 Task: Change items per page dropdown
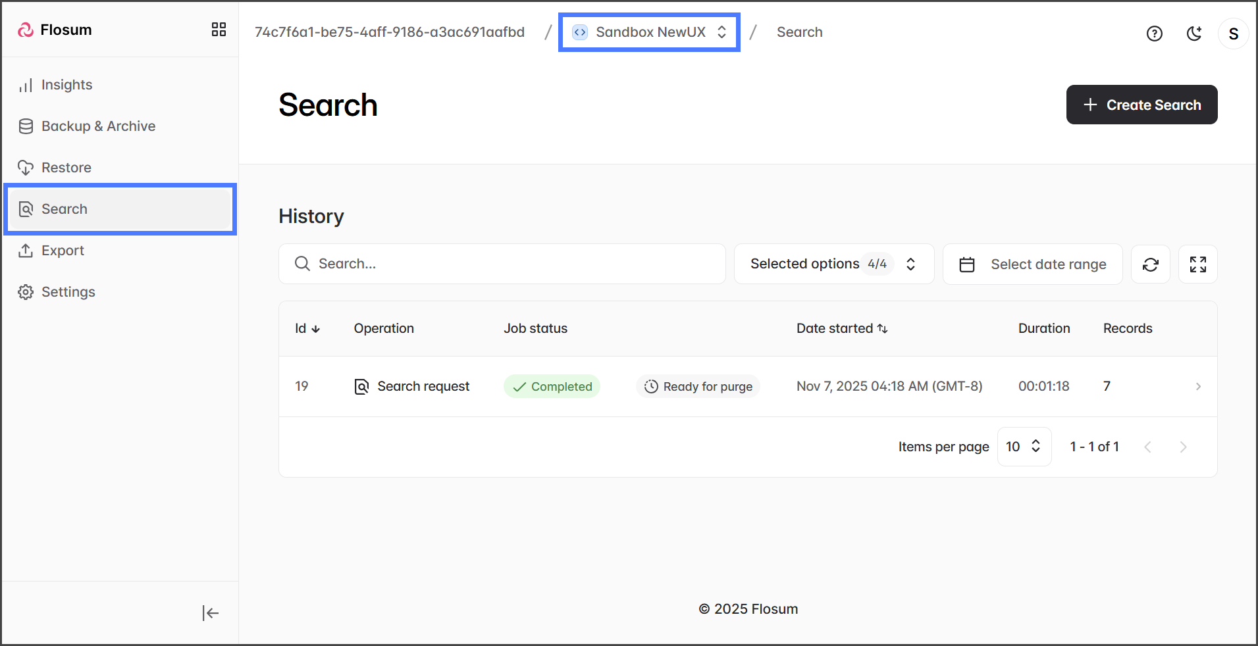point(1024,447)
